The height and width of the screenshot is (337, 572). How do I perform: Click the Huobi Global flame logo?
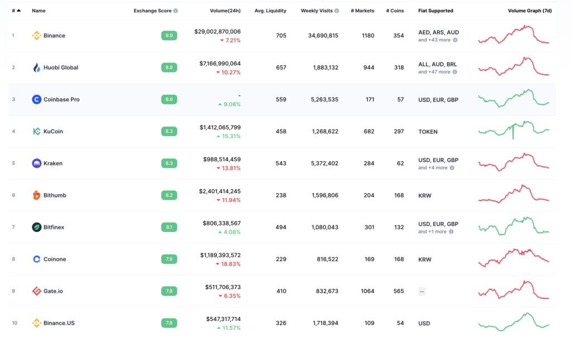pyautogui.click(x=37, y=68)
